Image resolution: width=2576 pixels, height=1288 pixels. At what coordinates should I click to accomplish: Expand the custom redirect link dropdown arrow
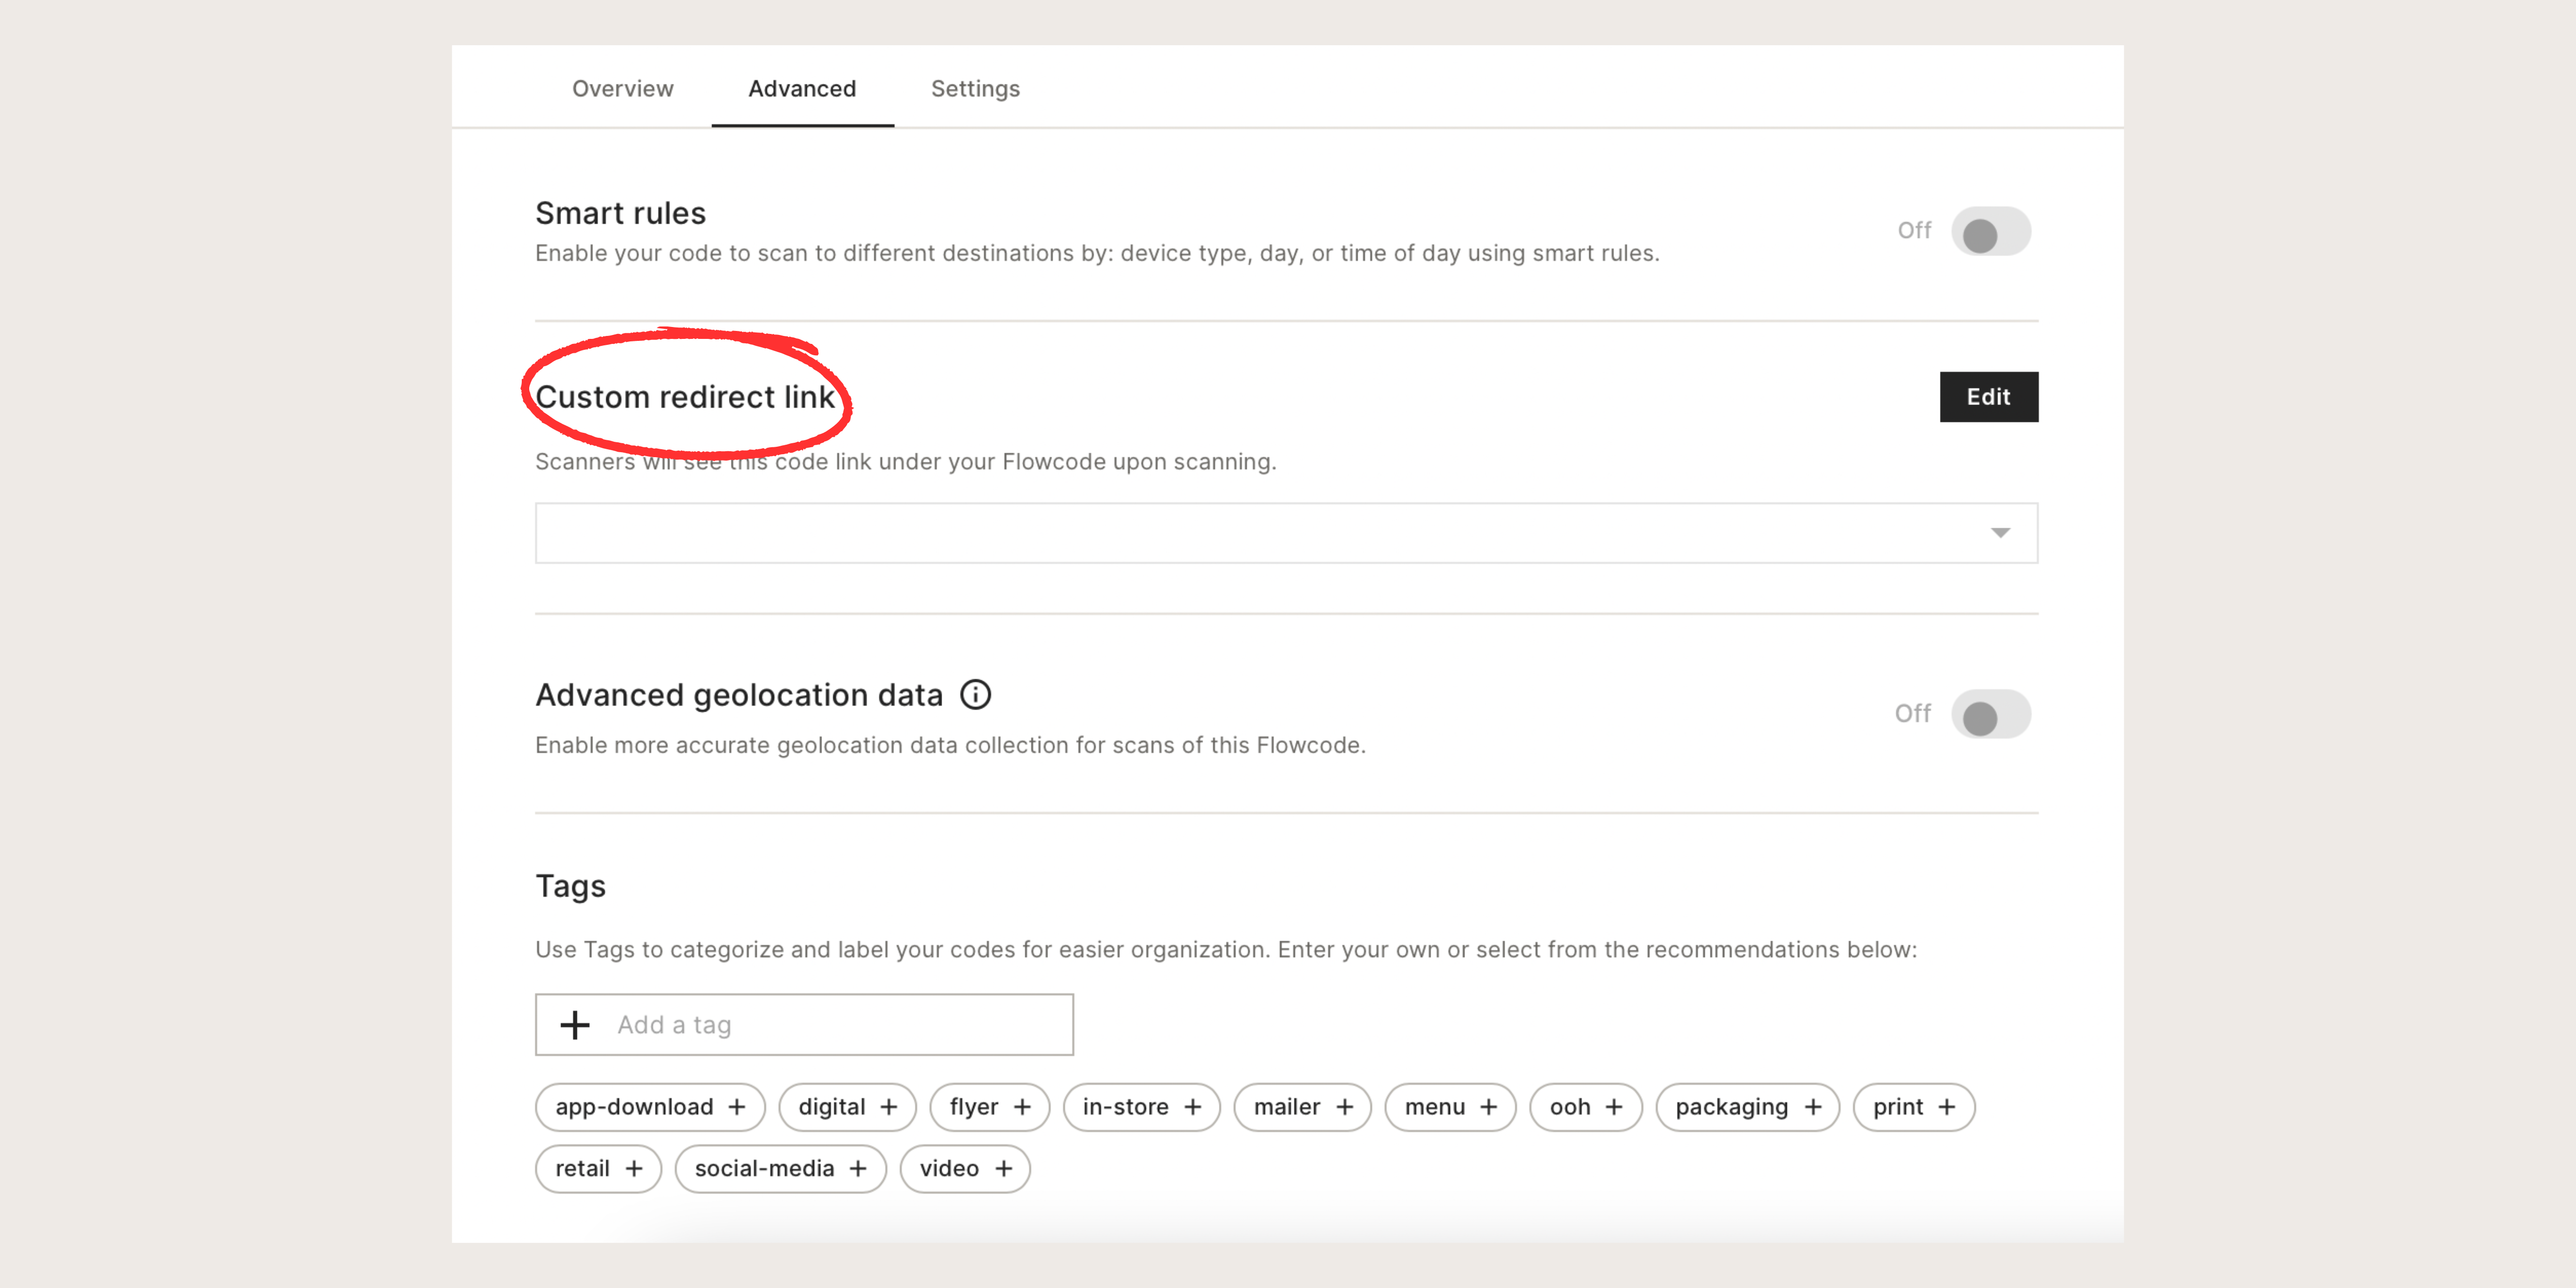(2000, 533)
